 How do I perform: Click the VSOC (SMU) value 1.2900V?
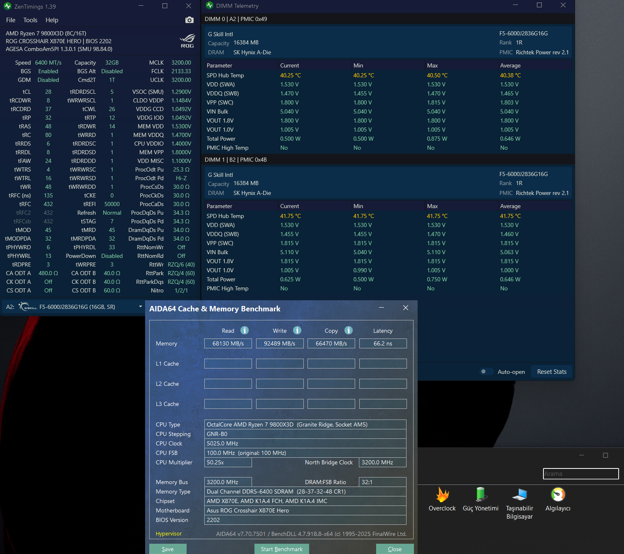tap(181, 92)
